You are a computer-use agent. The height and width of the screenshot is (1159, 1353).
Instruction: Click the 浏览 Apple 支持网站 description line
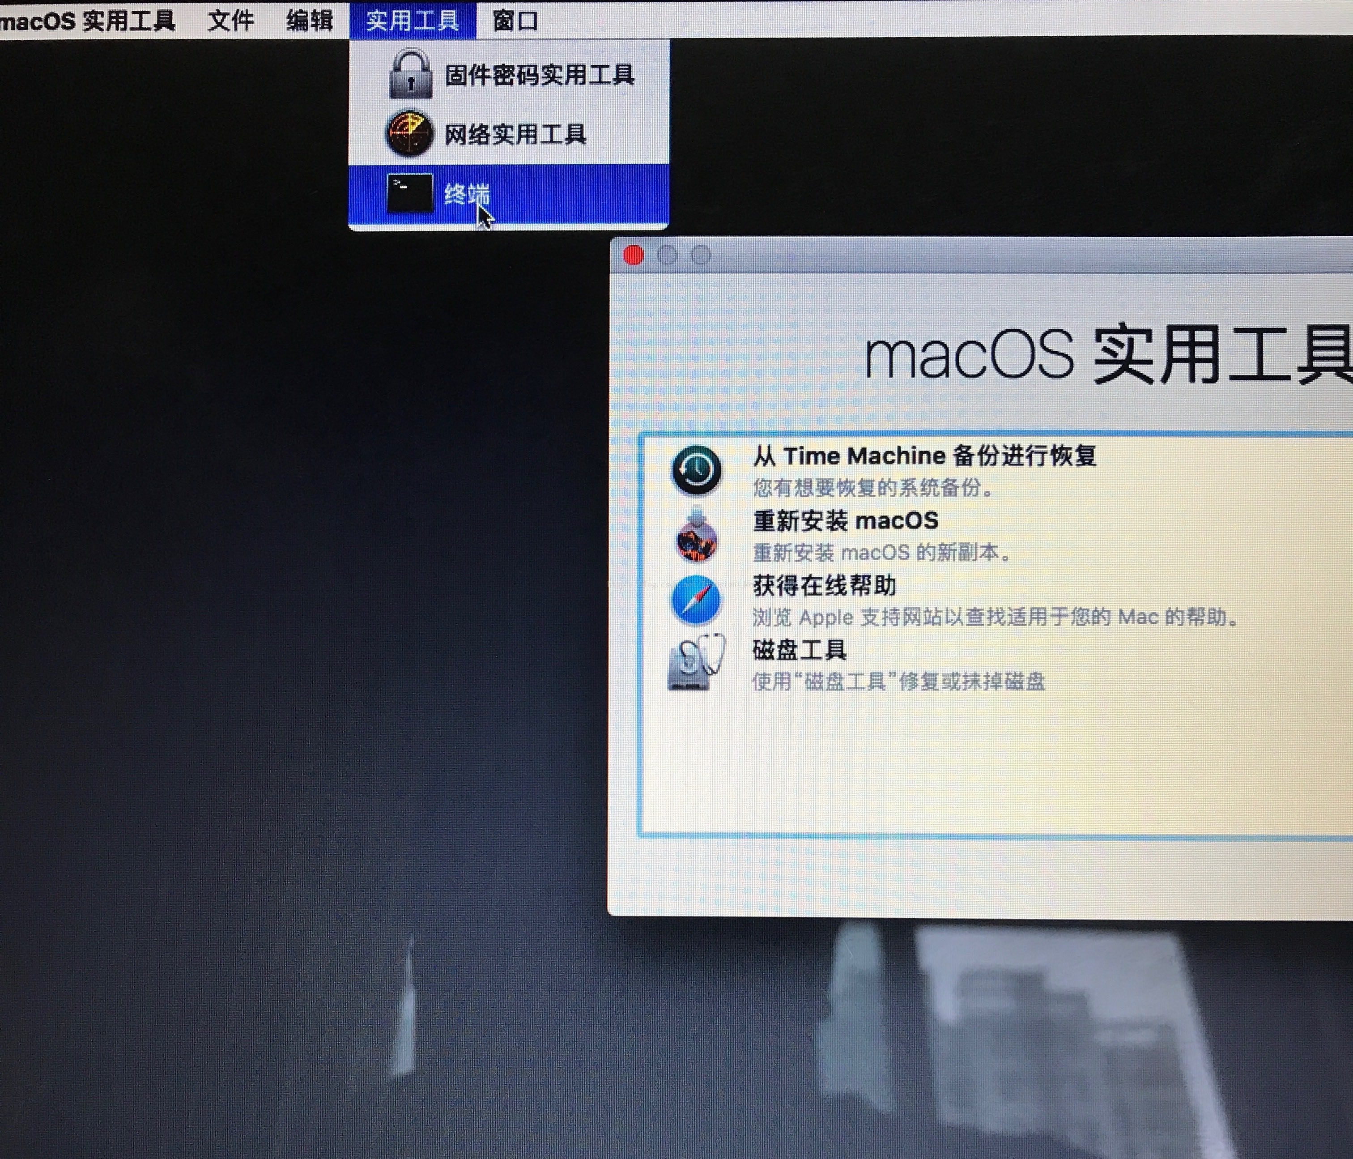(x=996, y=617)
